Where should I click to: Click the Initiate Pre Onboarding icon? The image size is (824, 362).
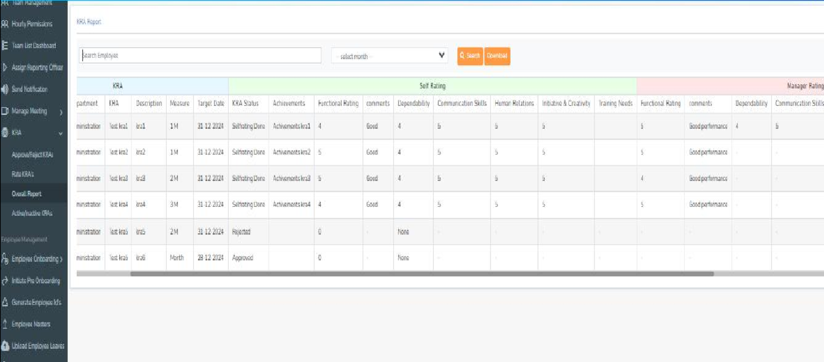coord(5,281)
